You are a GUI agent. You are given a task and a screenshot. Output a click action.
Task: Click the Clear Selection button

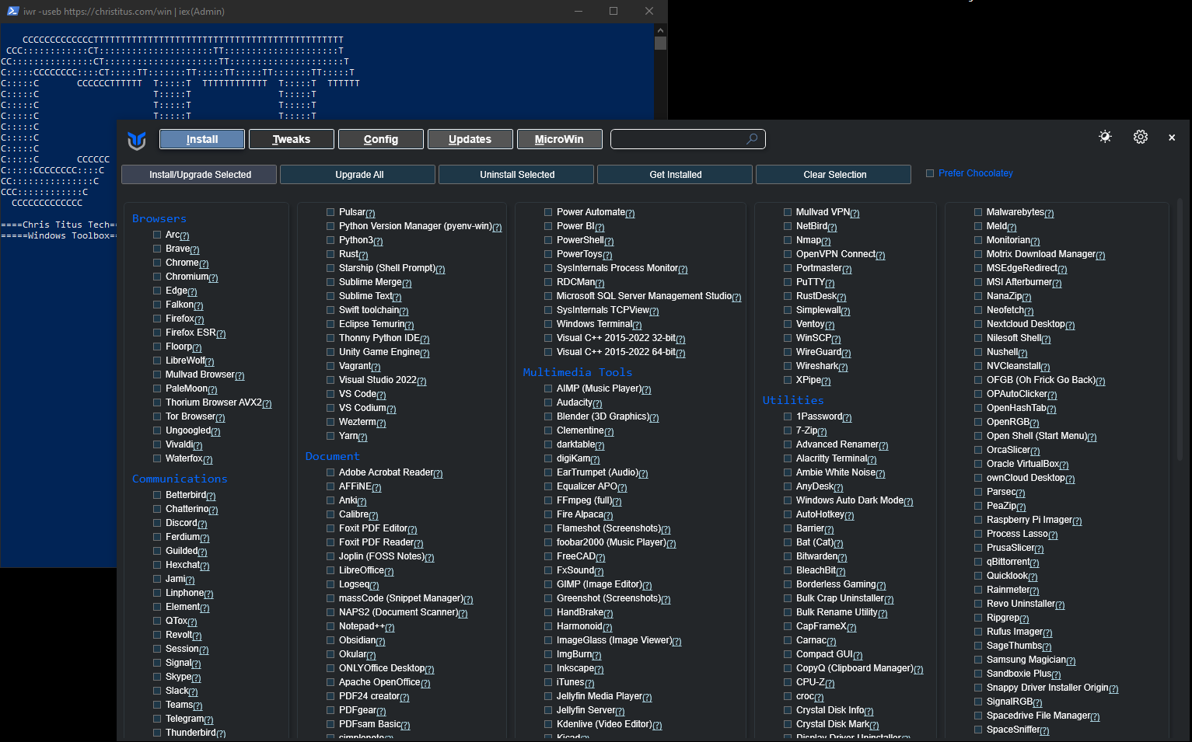coord(834,175)
